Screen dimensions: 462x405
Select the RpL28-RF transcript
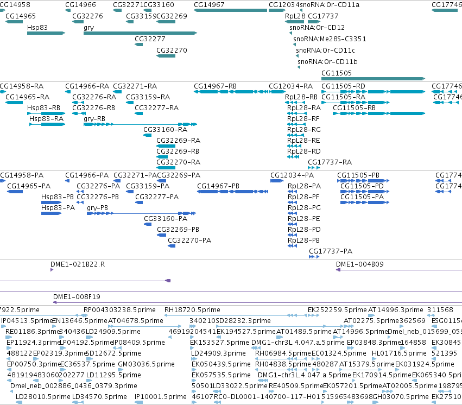point(296,124)
